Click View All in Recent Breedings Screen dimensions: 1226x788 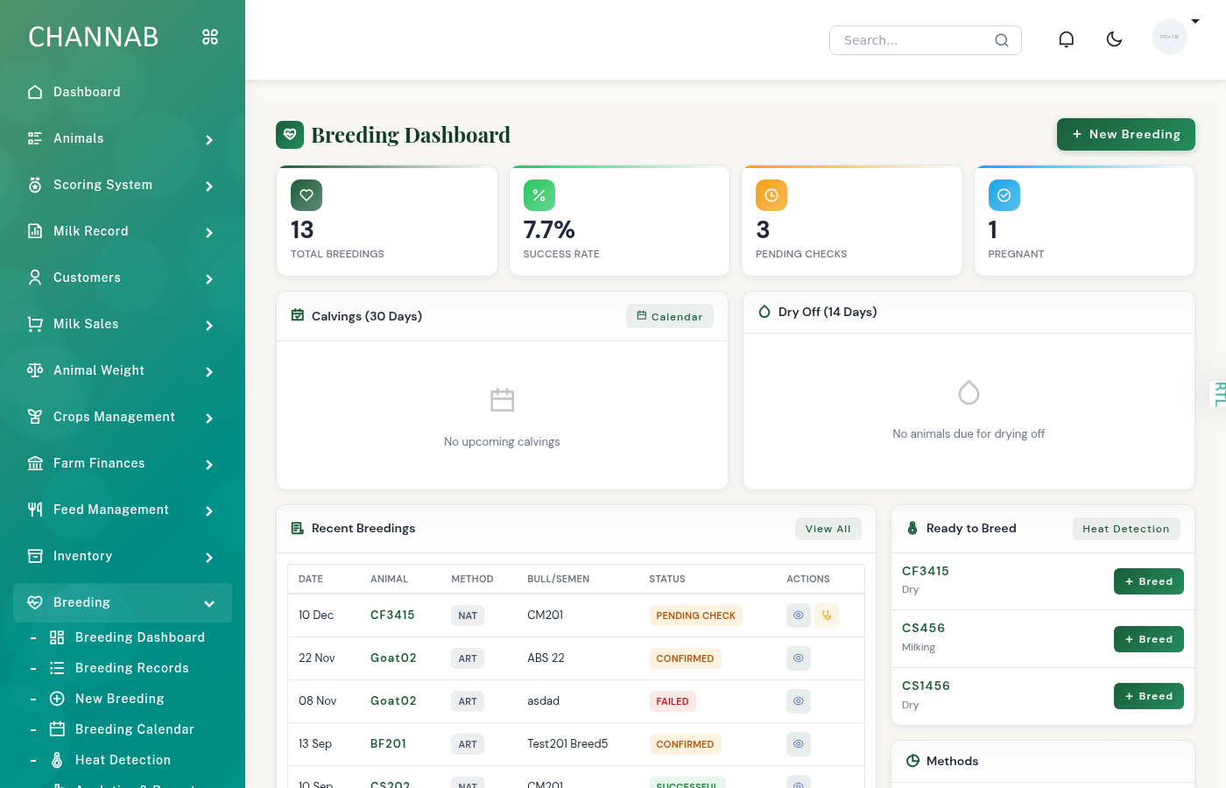point(828,529)
